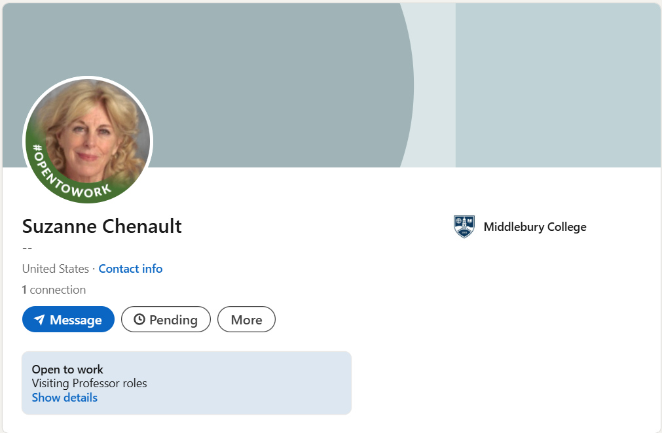Screen dimensions: 662x433
Task: Open the Contact info link
Action: click(130, 269)
